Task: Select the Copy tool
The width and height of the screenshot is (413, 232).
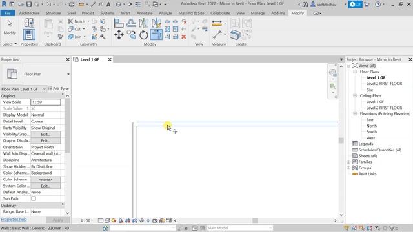Action: click(131, 35)
